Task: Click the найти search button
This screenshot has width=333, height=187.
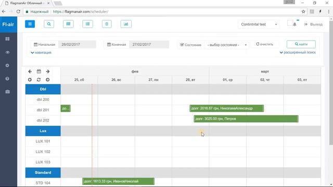Action: coord(301,44)
